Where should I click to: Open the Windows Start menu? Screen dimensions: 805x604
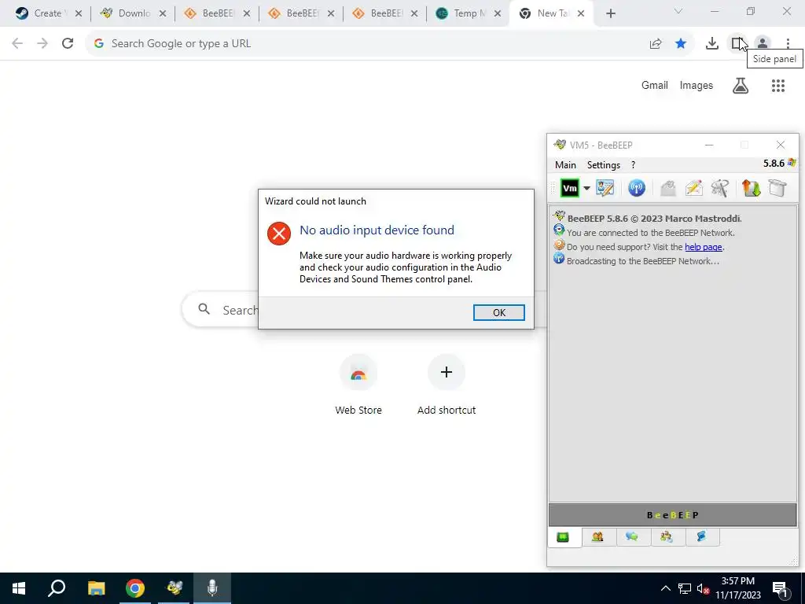coord(19,588)
